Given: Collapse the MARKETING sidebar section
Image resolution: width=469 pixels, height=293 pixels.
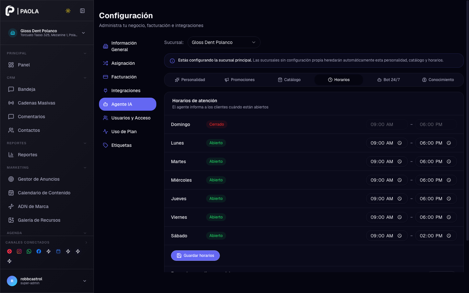Looking at the screenshot, I should (85, 168).
